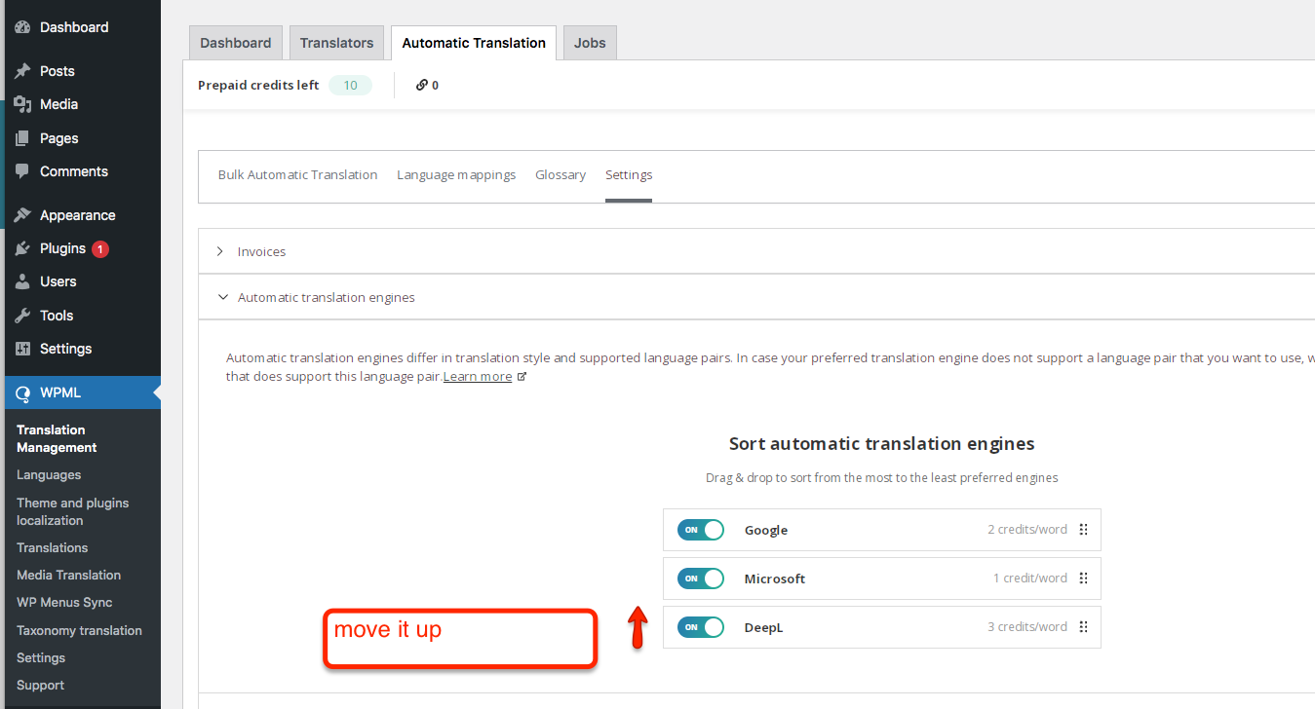Click the Google row drag handle
The height and width of the screenshot is (709, 1315).
tap(1083, 530)
